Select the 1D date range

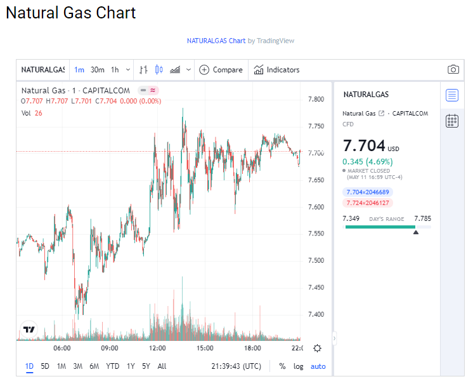[x=29, y=366]
